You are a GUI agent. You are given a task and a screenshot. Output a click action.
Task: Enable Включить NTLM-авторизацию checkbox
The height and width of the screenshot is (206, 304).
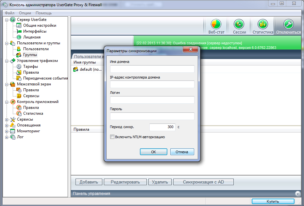112,137
